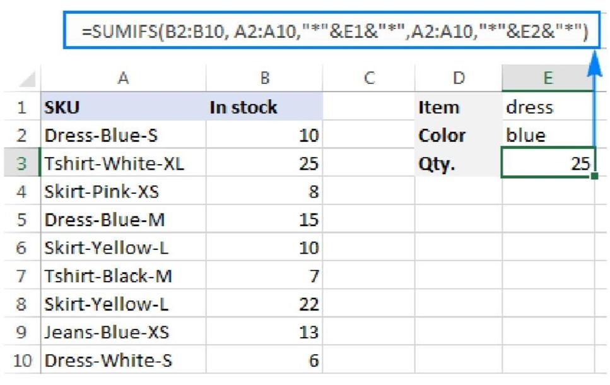The image size is (610, 385).
Task: Select the Item label cell D1
Action: [x=457, y=107]
